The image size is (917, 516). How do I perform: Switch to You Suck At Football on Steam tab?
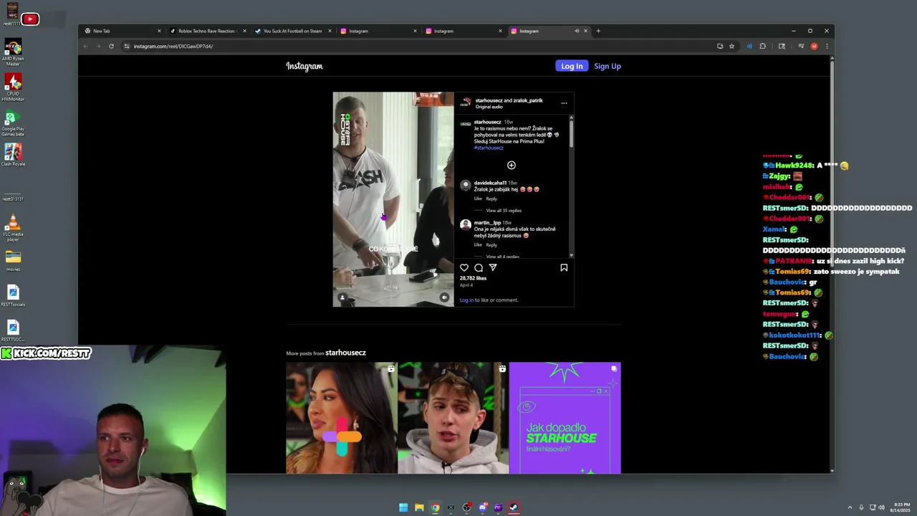coord(292,31)
